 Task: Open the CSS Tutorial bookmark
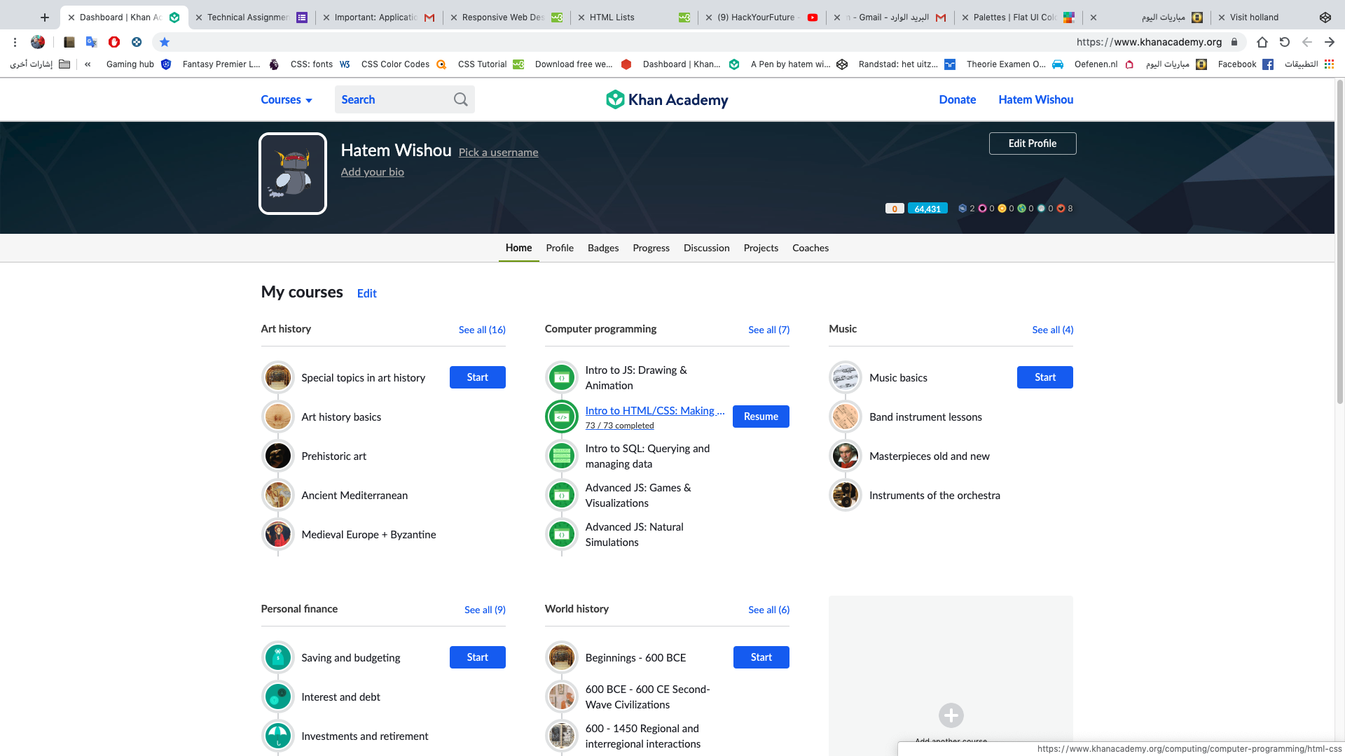pos(490,64)
